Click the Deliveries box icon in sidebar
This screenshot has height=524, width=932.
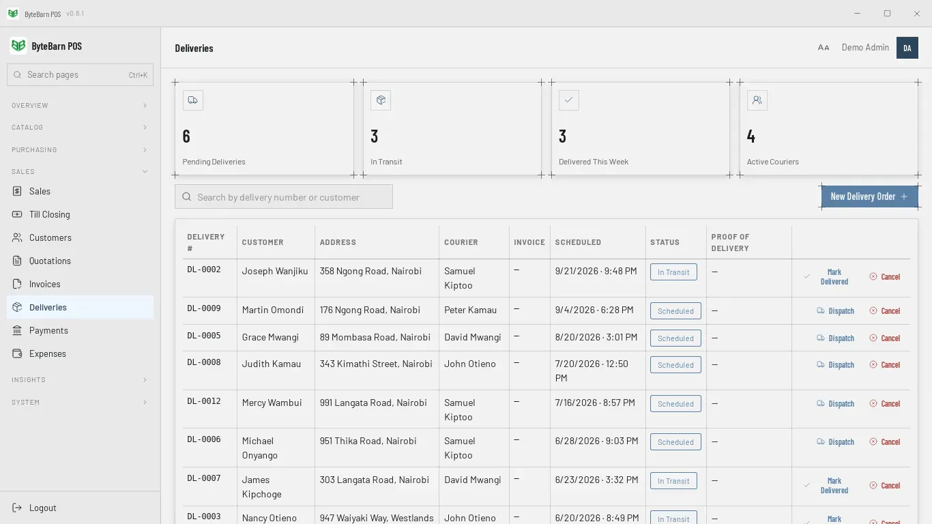(17, 307)
